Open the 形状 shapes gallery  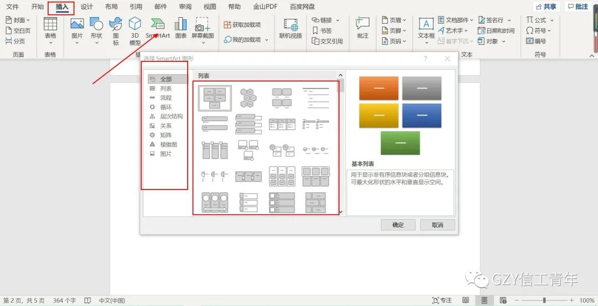96,30
